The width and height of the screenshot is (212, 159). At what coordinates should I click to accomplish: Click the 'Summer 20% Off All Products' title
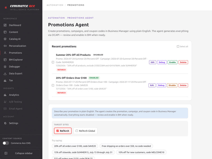click(x=73, y=55)
